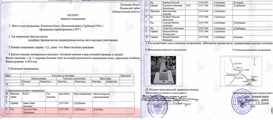Viewport: 273px width, 120px height.
Task: Click 'Палкинский район' header line
Action: tap(130, 8)
